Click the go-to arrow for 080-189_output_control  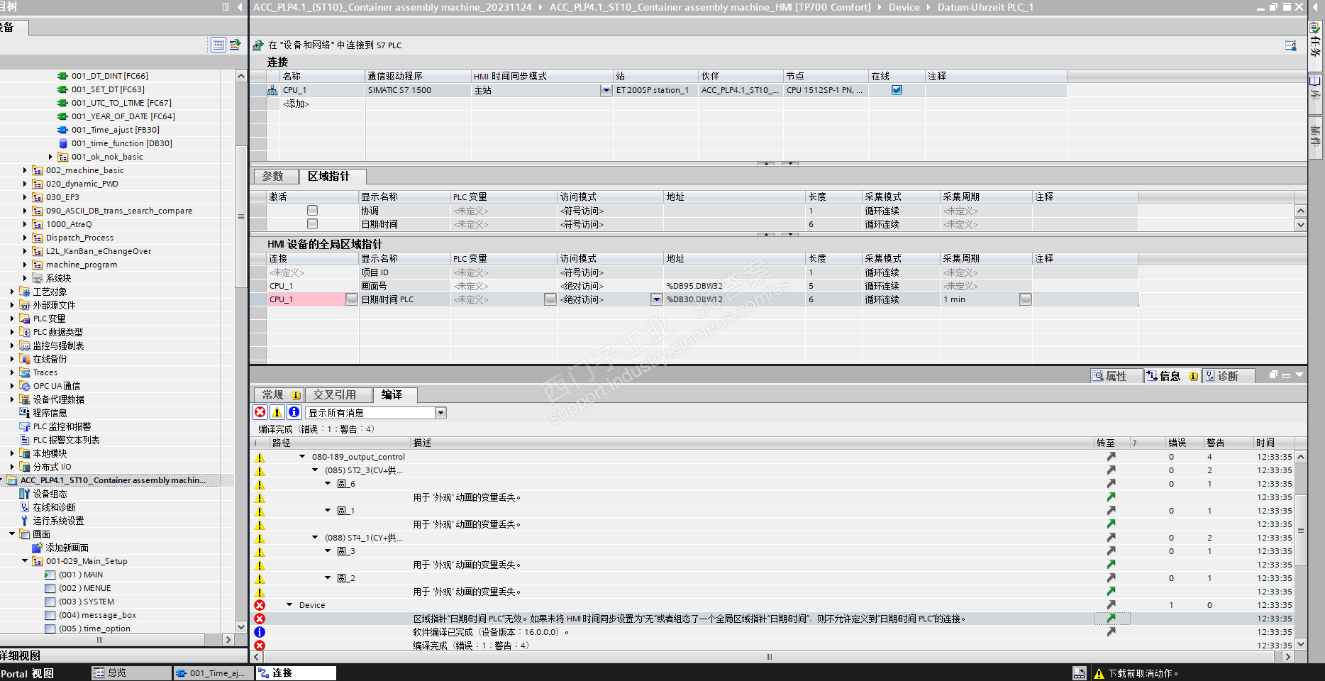coord(1111,457)
